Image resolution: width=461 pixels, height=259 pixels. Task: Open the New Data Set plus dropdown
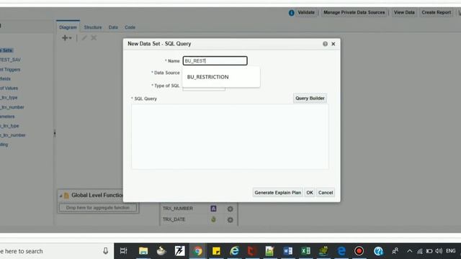[x=67, y=38]
